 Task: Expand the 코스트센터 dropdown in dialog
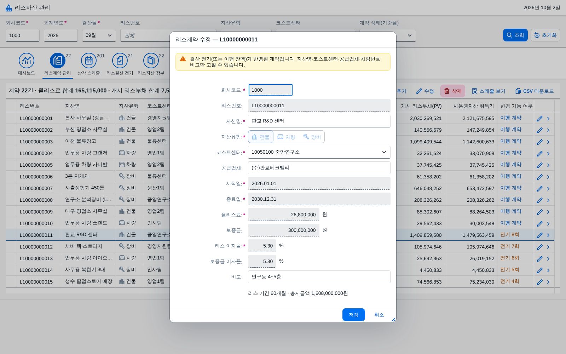point(384,152)
